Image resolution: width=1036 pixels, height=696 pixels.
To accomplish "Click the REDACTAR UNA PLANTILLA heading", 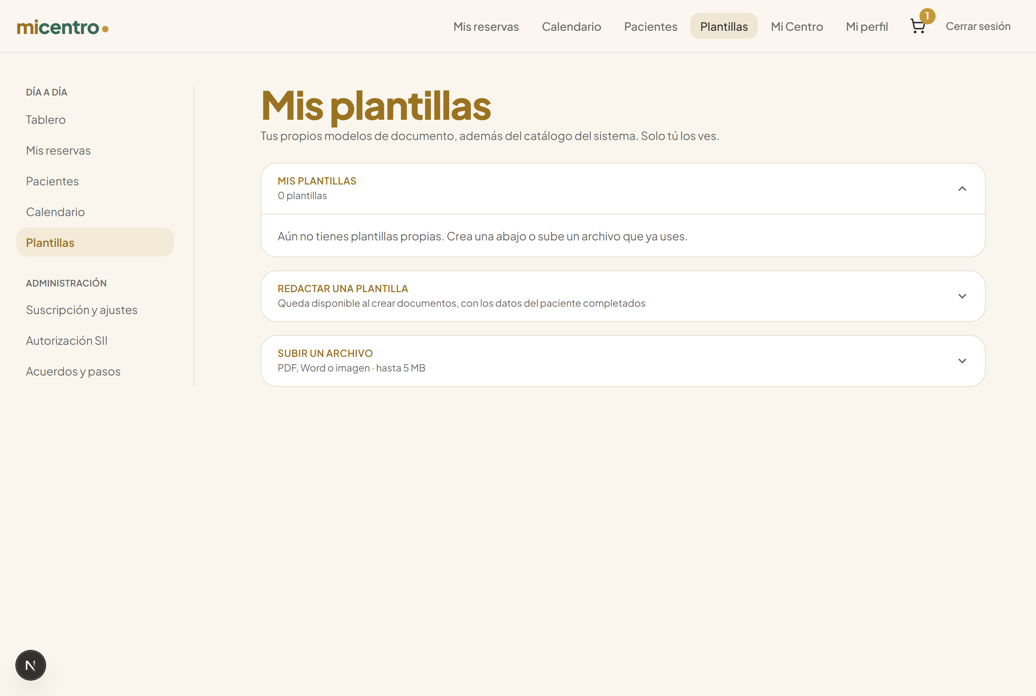I will point(343,289).
